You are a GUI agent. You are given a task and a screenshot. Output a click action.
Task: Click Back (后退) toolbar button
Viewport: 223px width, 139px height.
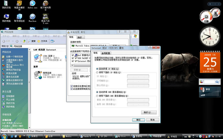(6, 41)
